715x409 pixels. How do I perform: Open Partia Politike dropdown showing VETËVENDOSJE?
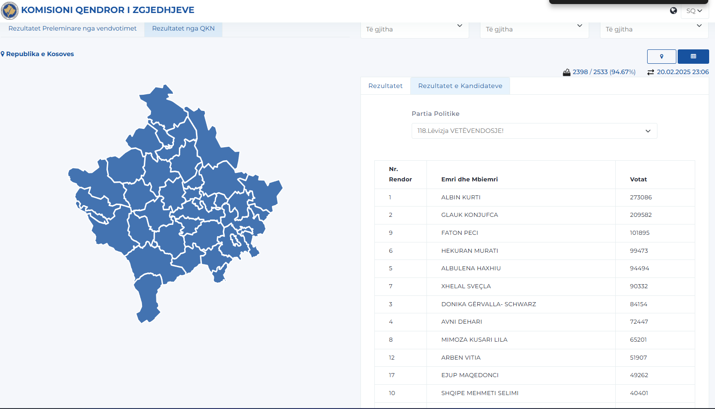tap(534, 131)
